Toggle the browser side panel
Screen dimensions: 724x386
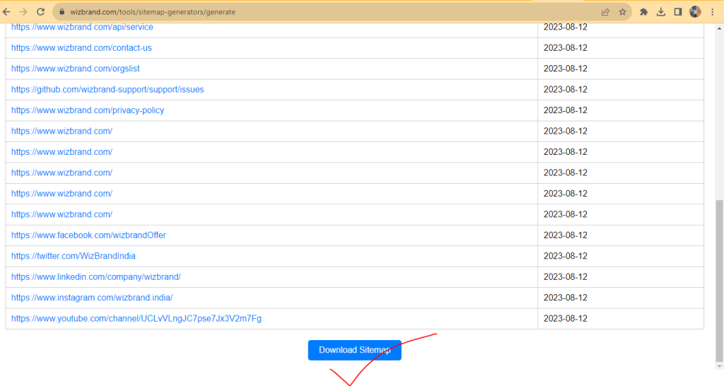(678, 12)
